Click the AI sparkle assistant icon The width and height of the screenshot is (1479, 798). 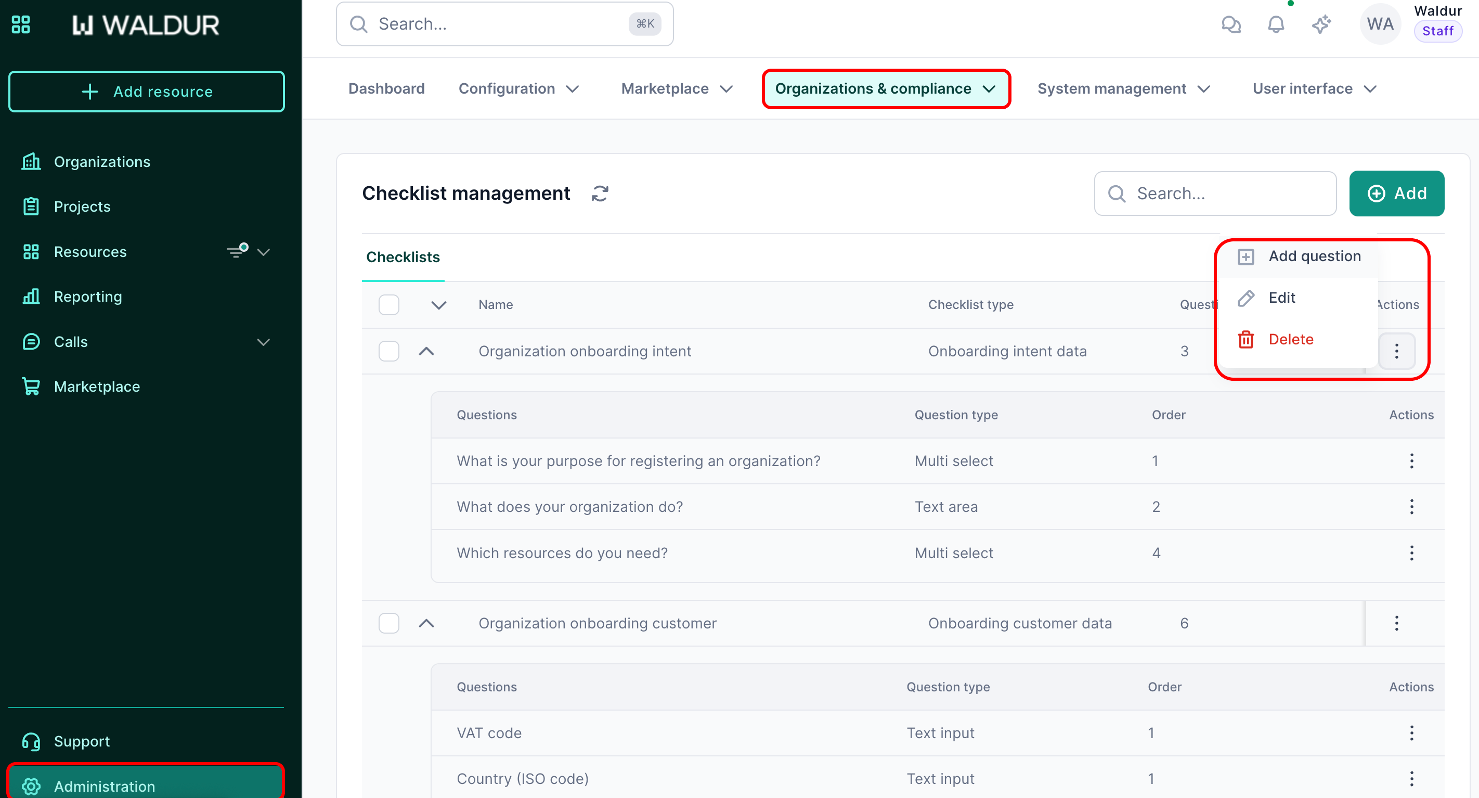pos(1321,24)
